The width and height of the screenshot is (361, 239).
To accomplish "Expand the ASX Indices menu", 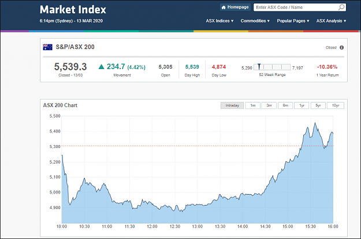I will [219, 21].
